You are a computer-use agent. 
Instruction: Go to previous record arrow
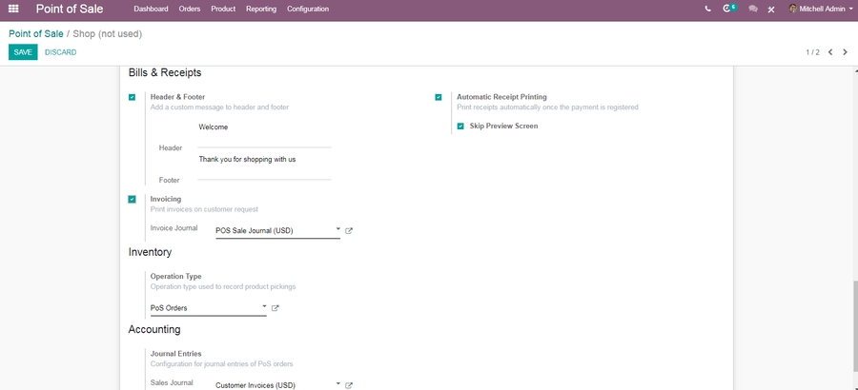pyautogui.click(x=830, y=52)
